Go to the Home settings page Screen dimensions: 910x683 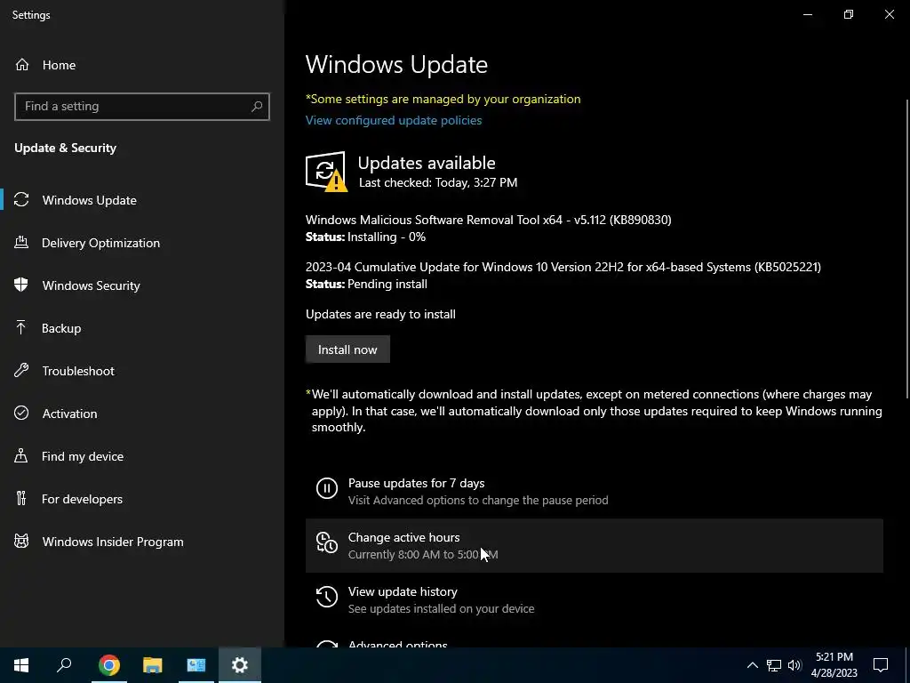pos(142,65)
